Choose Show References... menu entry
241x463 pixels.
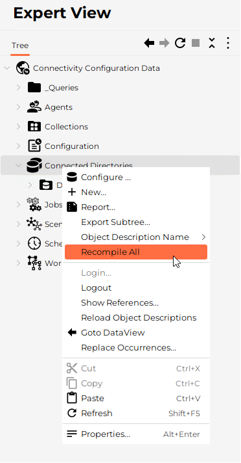coord(136,302)
